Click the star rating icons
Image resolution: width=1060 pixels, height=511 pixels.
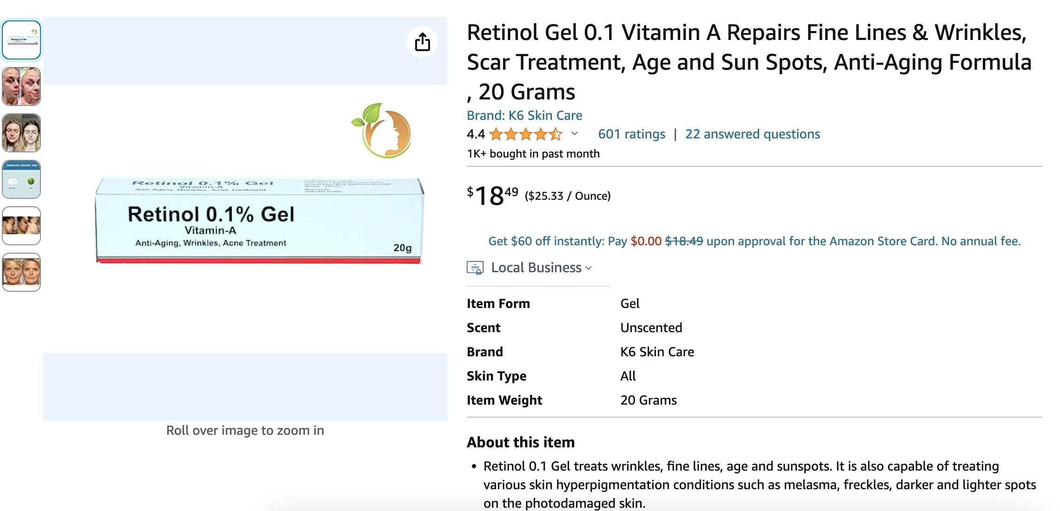click(526, 134)
